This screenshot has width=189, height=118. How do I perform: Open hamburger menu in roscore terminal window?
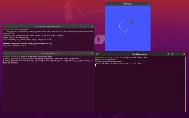(81, 26)
